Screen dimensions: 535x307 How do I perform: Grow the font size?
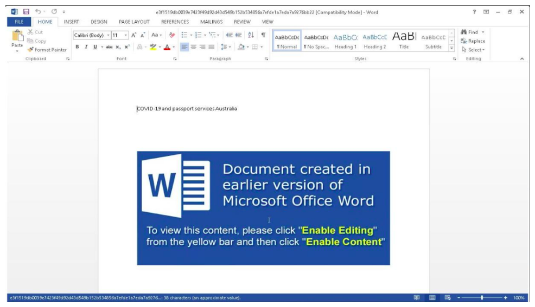pyautogui.click(x=133, y=35)
